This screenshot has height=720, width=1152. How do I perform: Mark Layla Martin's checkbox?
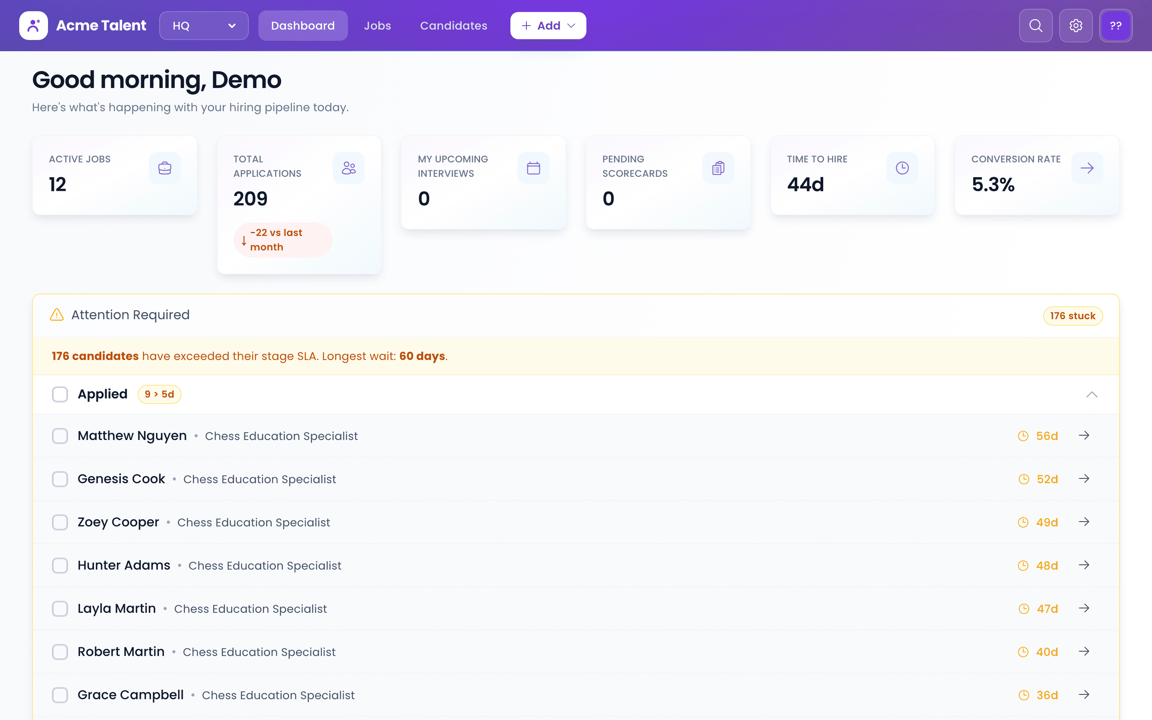point(60,608)
